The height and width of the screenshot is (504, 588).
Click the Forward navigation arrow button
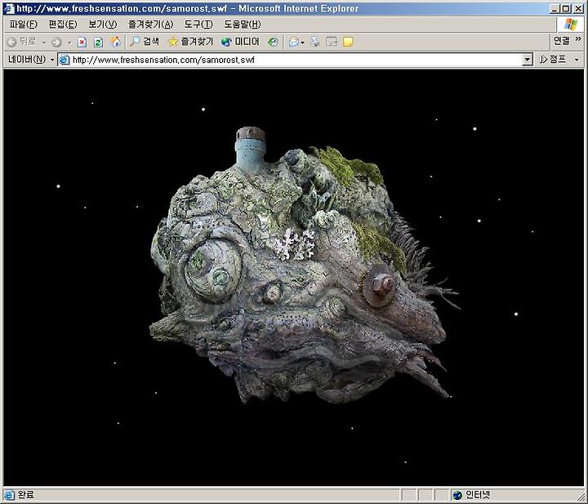pos(56,42)
